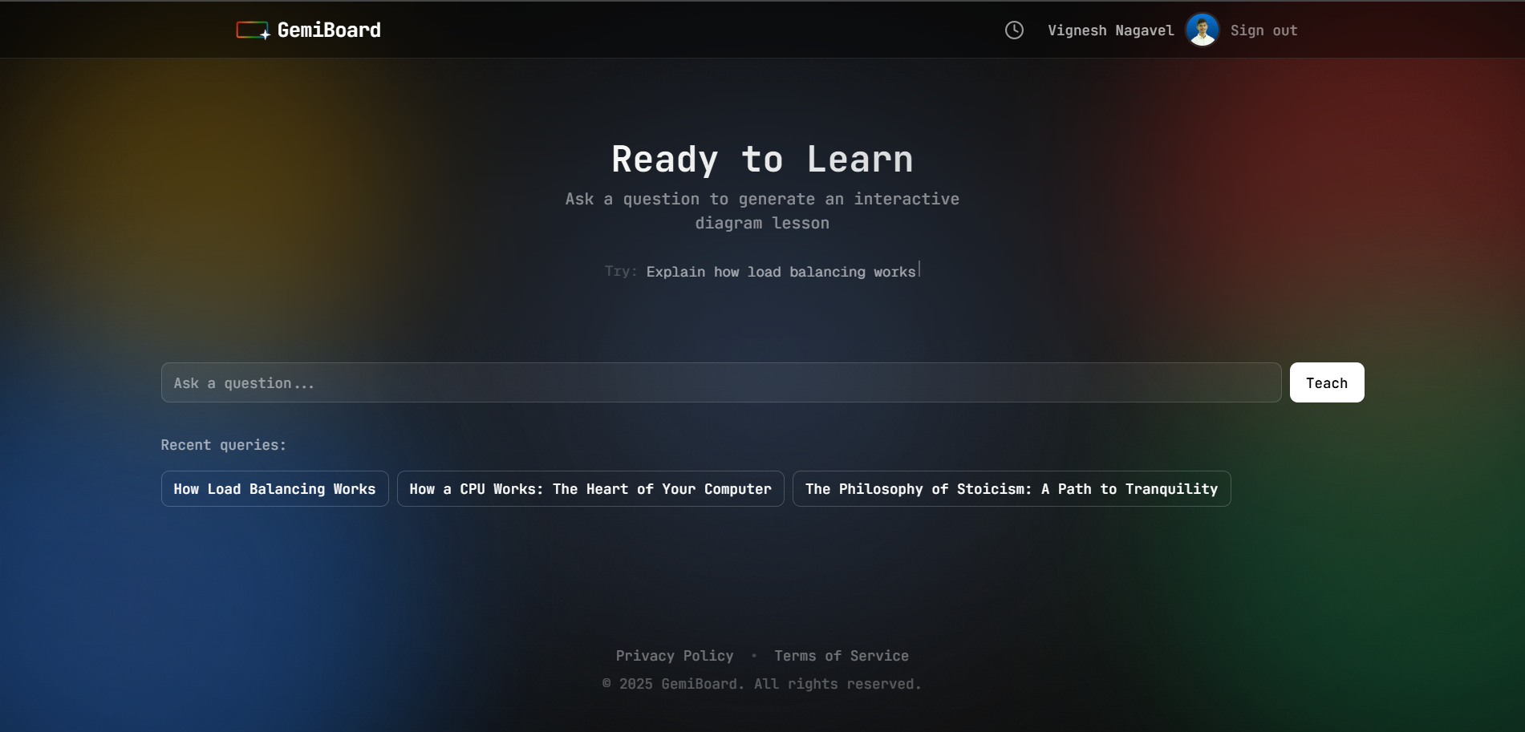Click the Vignesh Nagavel username text

(x=1110, y=30)
